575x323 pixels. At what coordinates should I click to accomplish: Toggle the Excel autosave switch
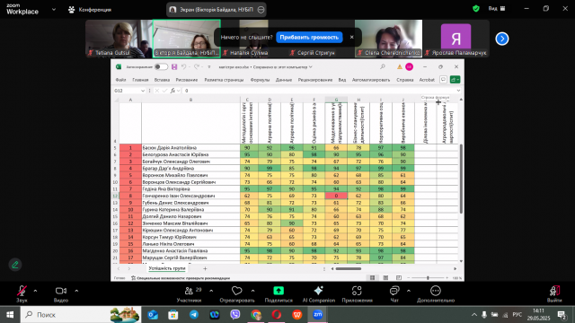point(161,67)
